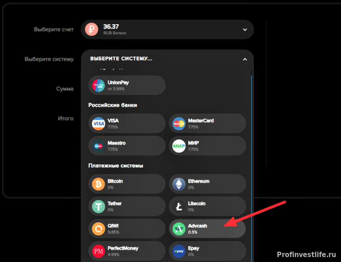Click the RUB Баланс caption
Screen dimensions: 341x262
115,33
